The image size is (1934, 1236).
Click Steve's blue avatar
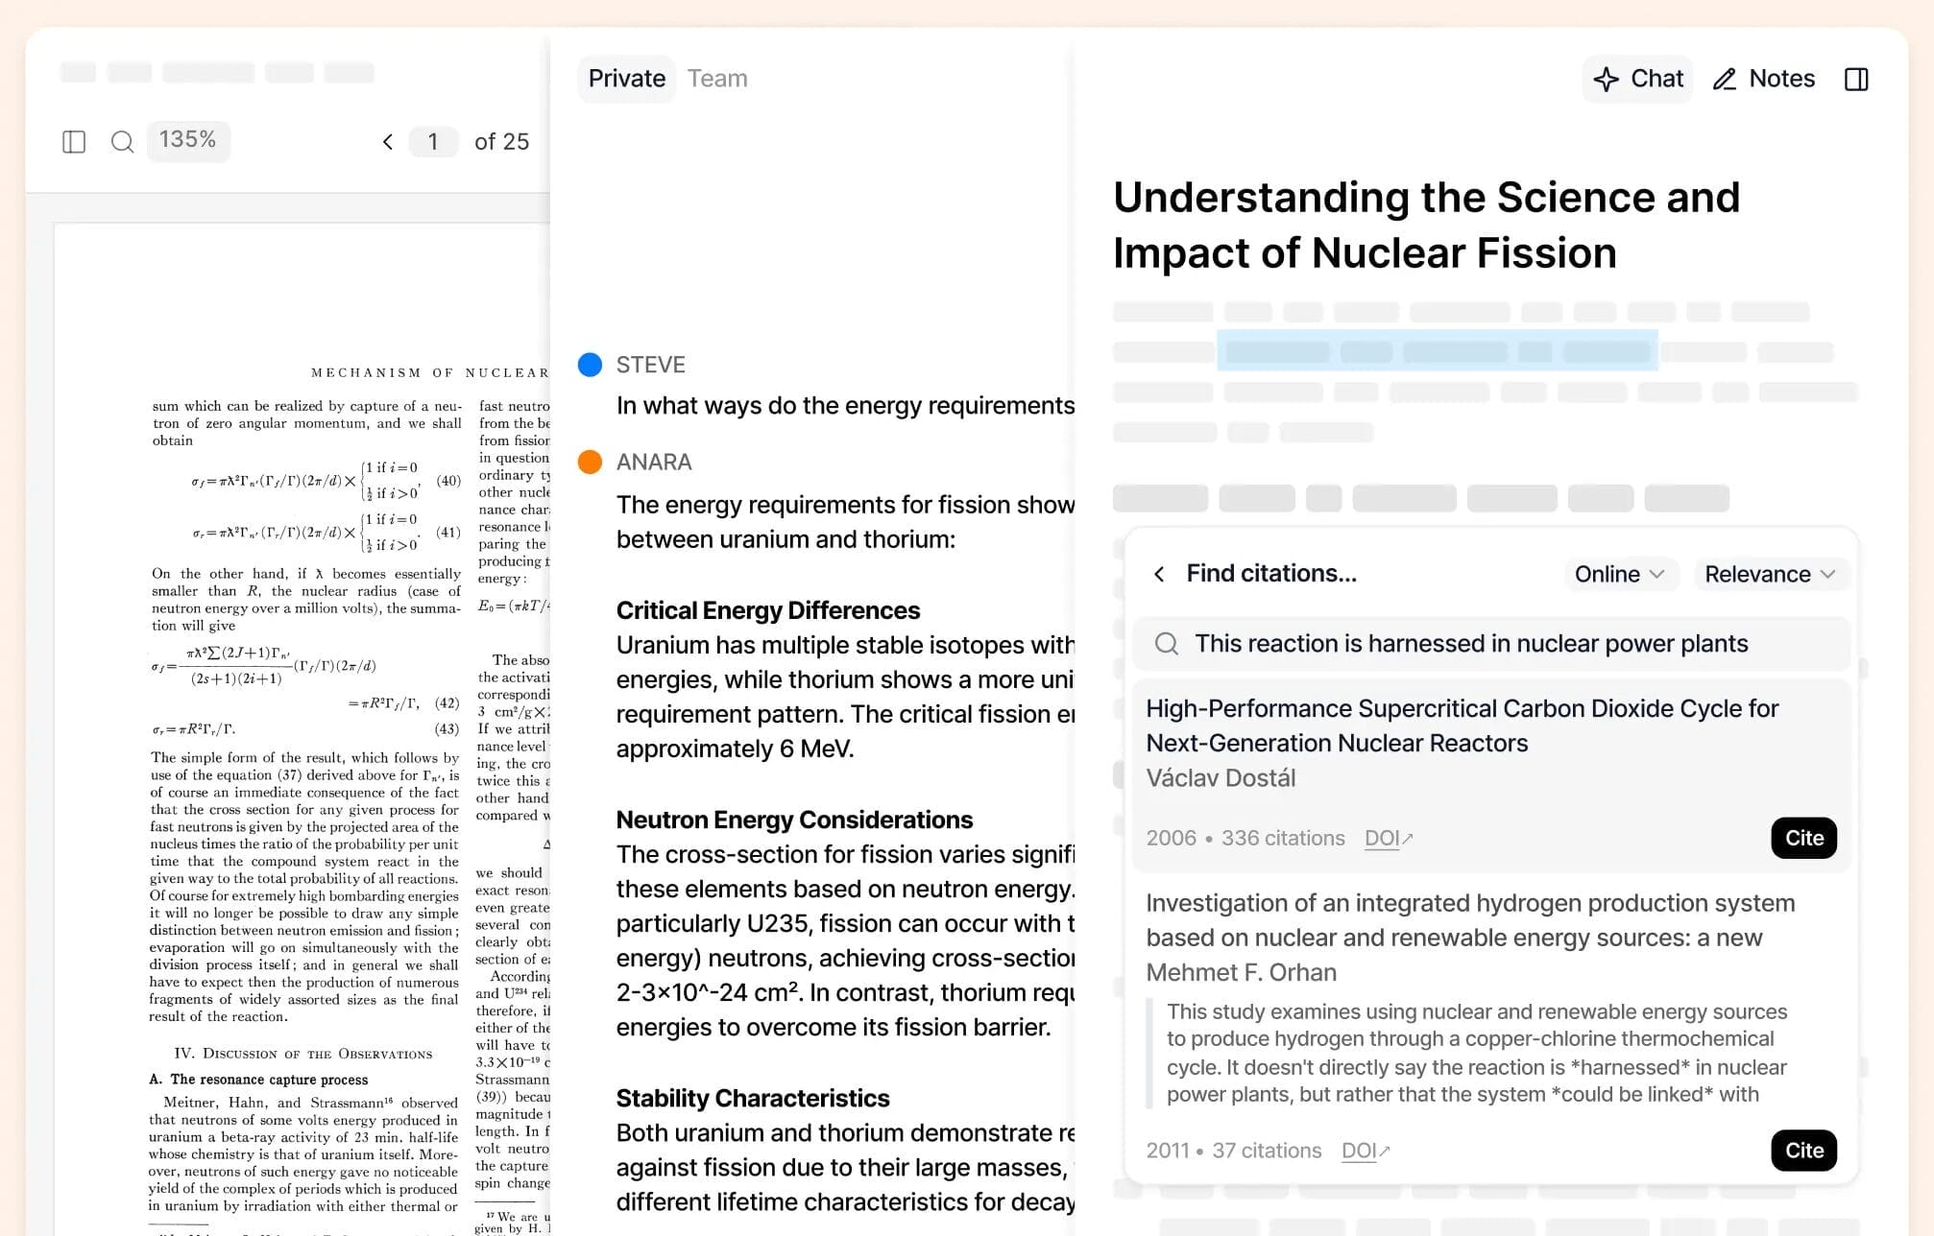click(590, 365)
